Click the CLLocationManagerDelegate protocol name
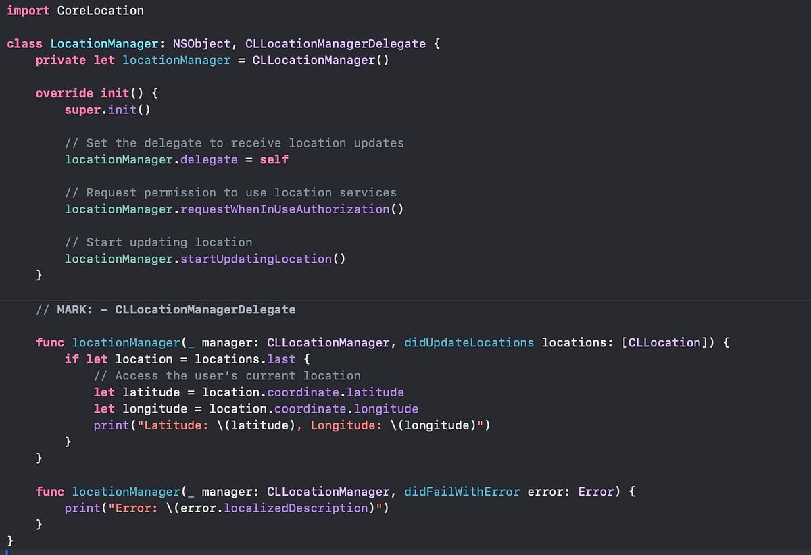 [x=336, y=43]
